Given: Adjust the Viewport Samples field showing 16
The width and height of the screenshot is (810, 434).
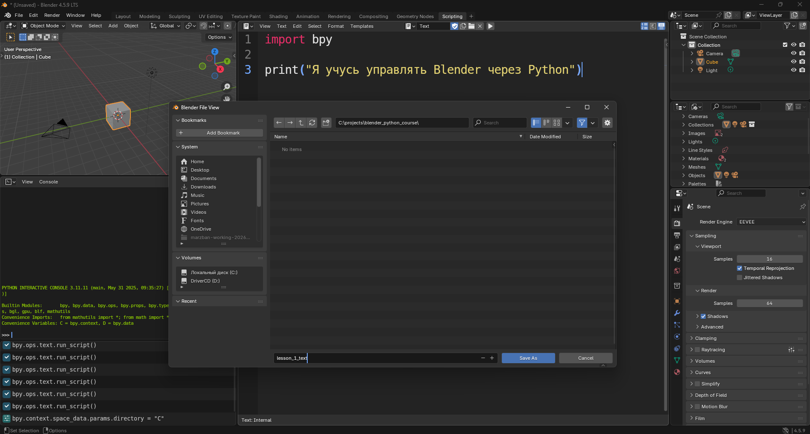Looking at the screenshot, I should point(770,259).
